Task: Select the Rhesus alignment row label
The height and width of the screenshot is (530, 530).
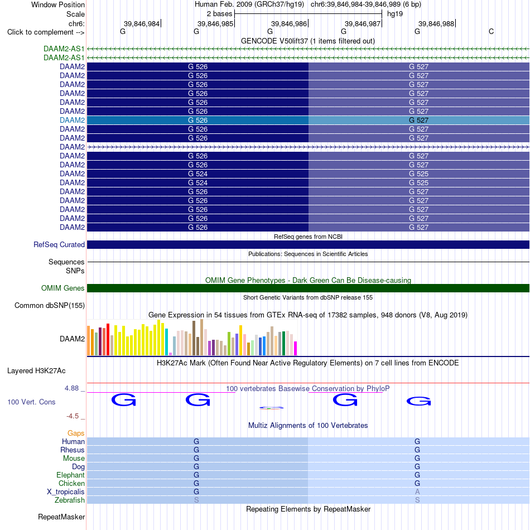Action: [73, 450]
